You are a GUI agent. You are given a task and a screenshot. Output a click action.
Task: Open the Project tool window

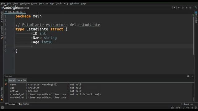pyautogui.click(x=2, y=17)
